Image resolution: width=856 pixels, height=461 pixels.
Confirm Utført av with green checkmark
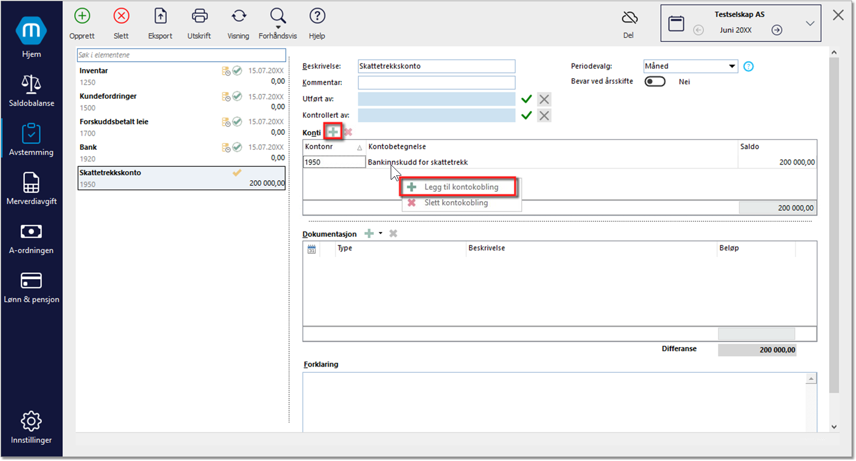527,99
